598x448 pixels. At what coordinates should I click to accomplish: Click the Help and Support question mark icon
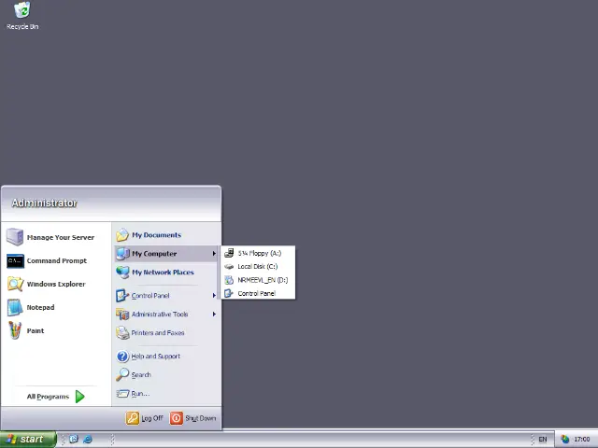point(122,357)
